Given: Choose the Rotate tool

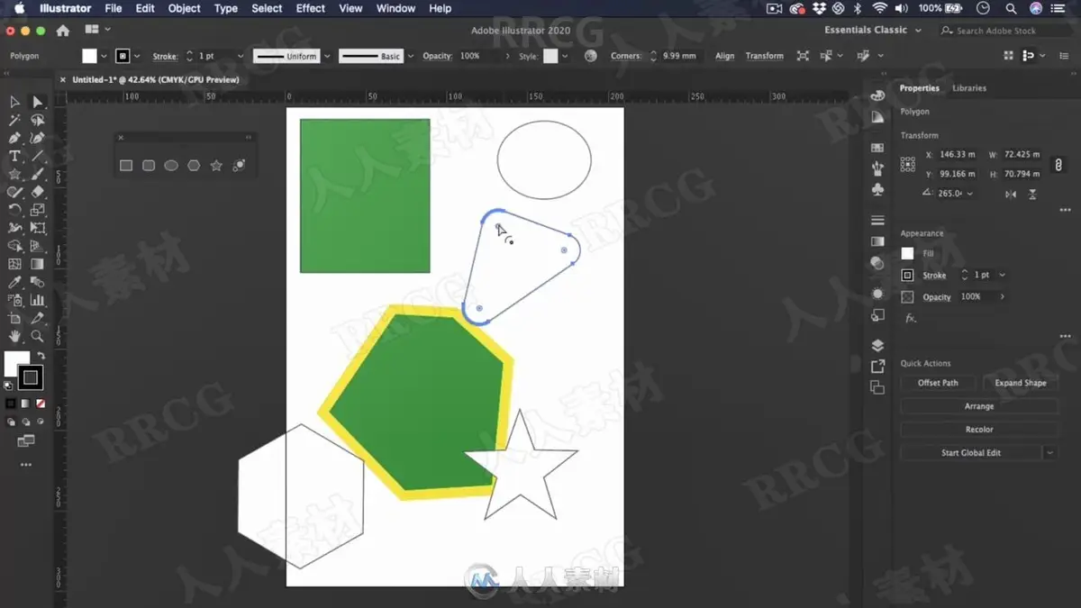Looking at the screenshot, I should tap(15, 210).
